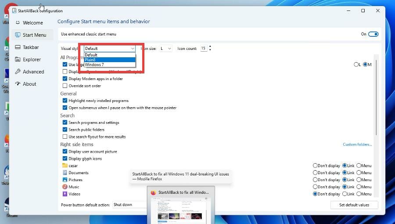Click the Firefox icon in the preview popup
This screenshot has width=395, height=224.
(153, 192)
